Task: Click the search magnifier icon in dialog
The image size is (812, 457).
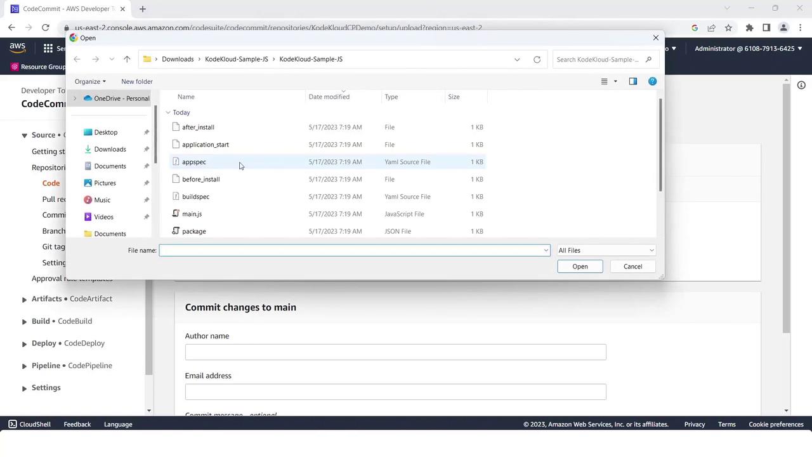Action: (648, 60)
